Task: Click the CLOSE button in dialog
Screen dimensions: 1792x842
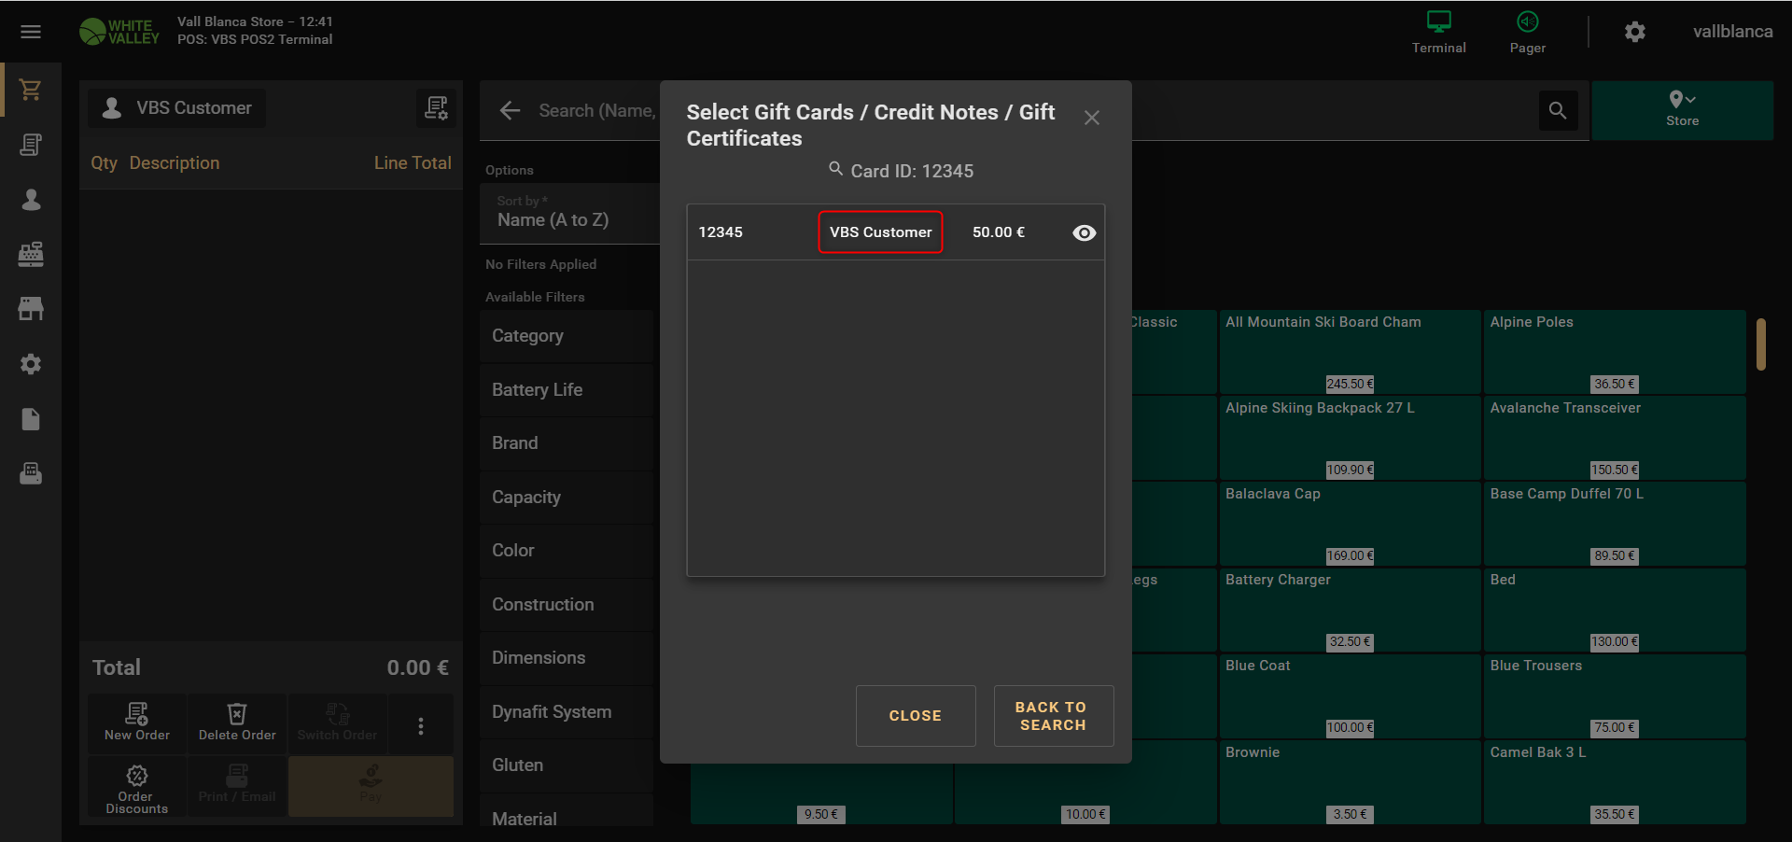Action: (x=915, y=716)
